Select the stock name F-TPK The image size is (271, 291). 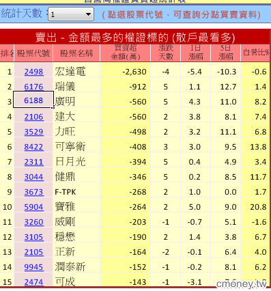click(x=66, y=192)
